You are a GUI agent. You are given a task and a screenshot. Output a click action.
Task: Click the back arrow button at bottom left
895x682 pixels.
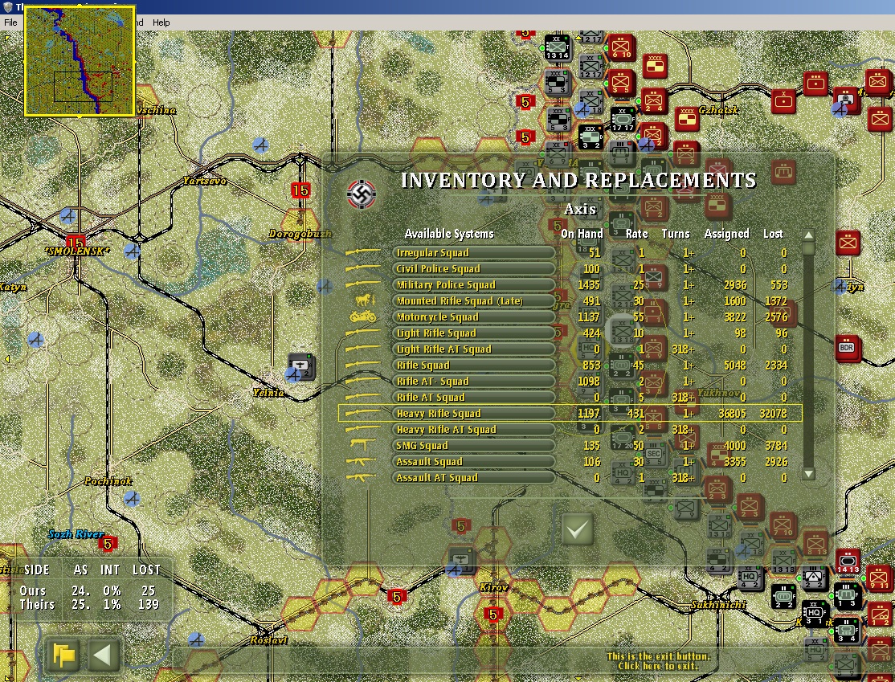104,654
